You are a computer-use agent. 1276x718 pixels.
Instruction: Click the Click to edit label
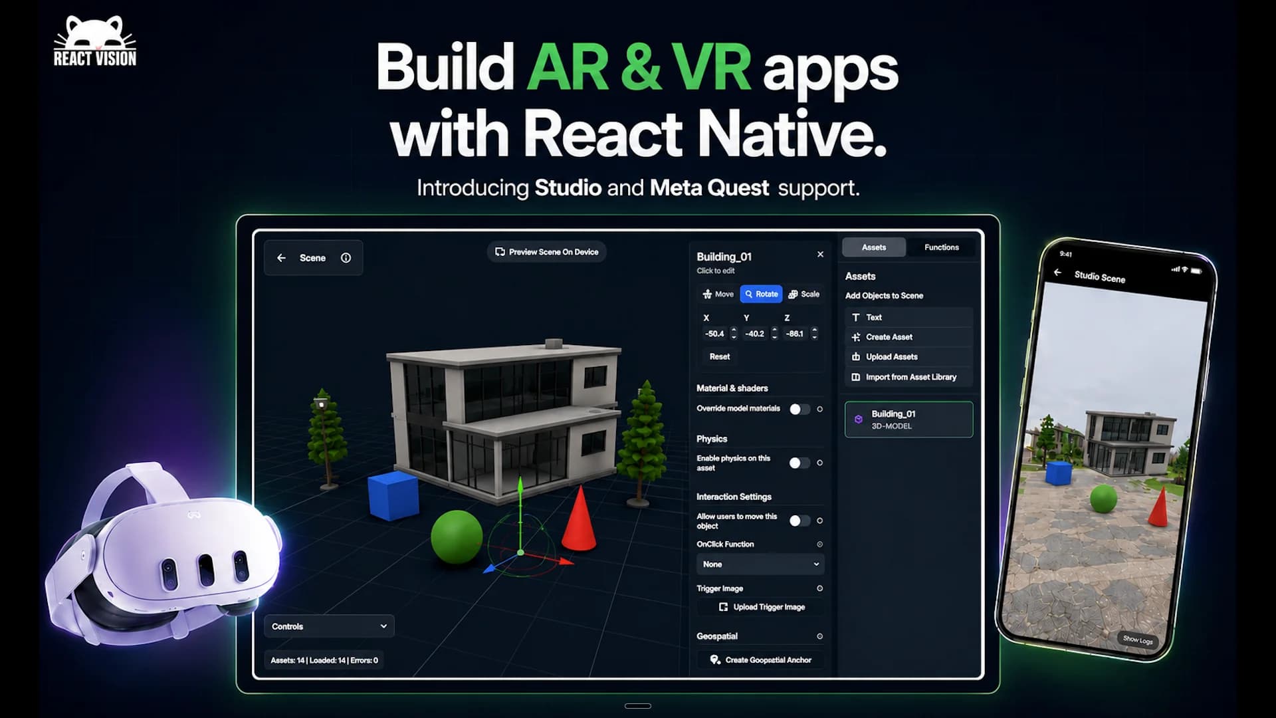[x=715, y=271]
